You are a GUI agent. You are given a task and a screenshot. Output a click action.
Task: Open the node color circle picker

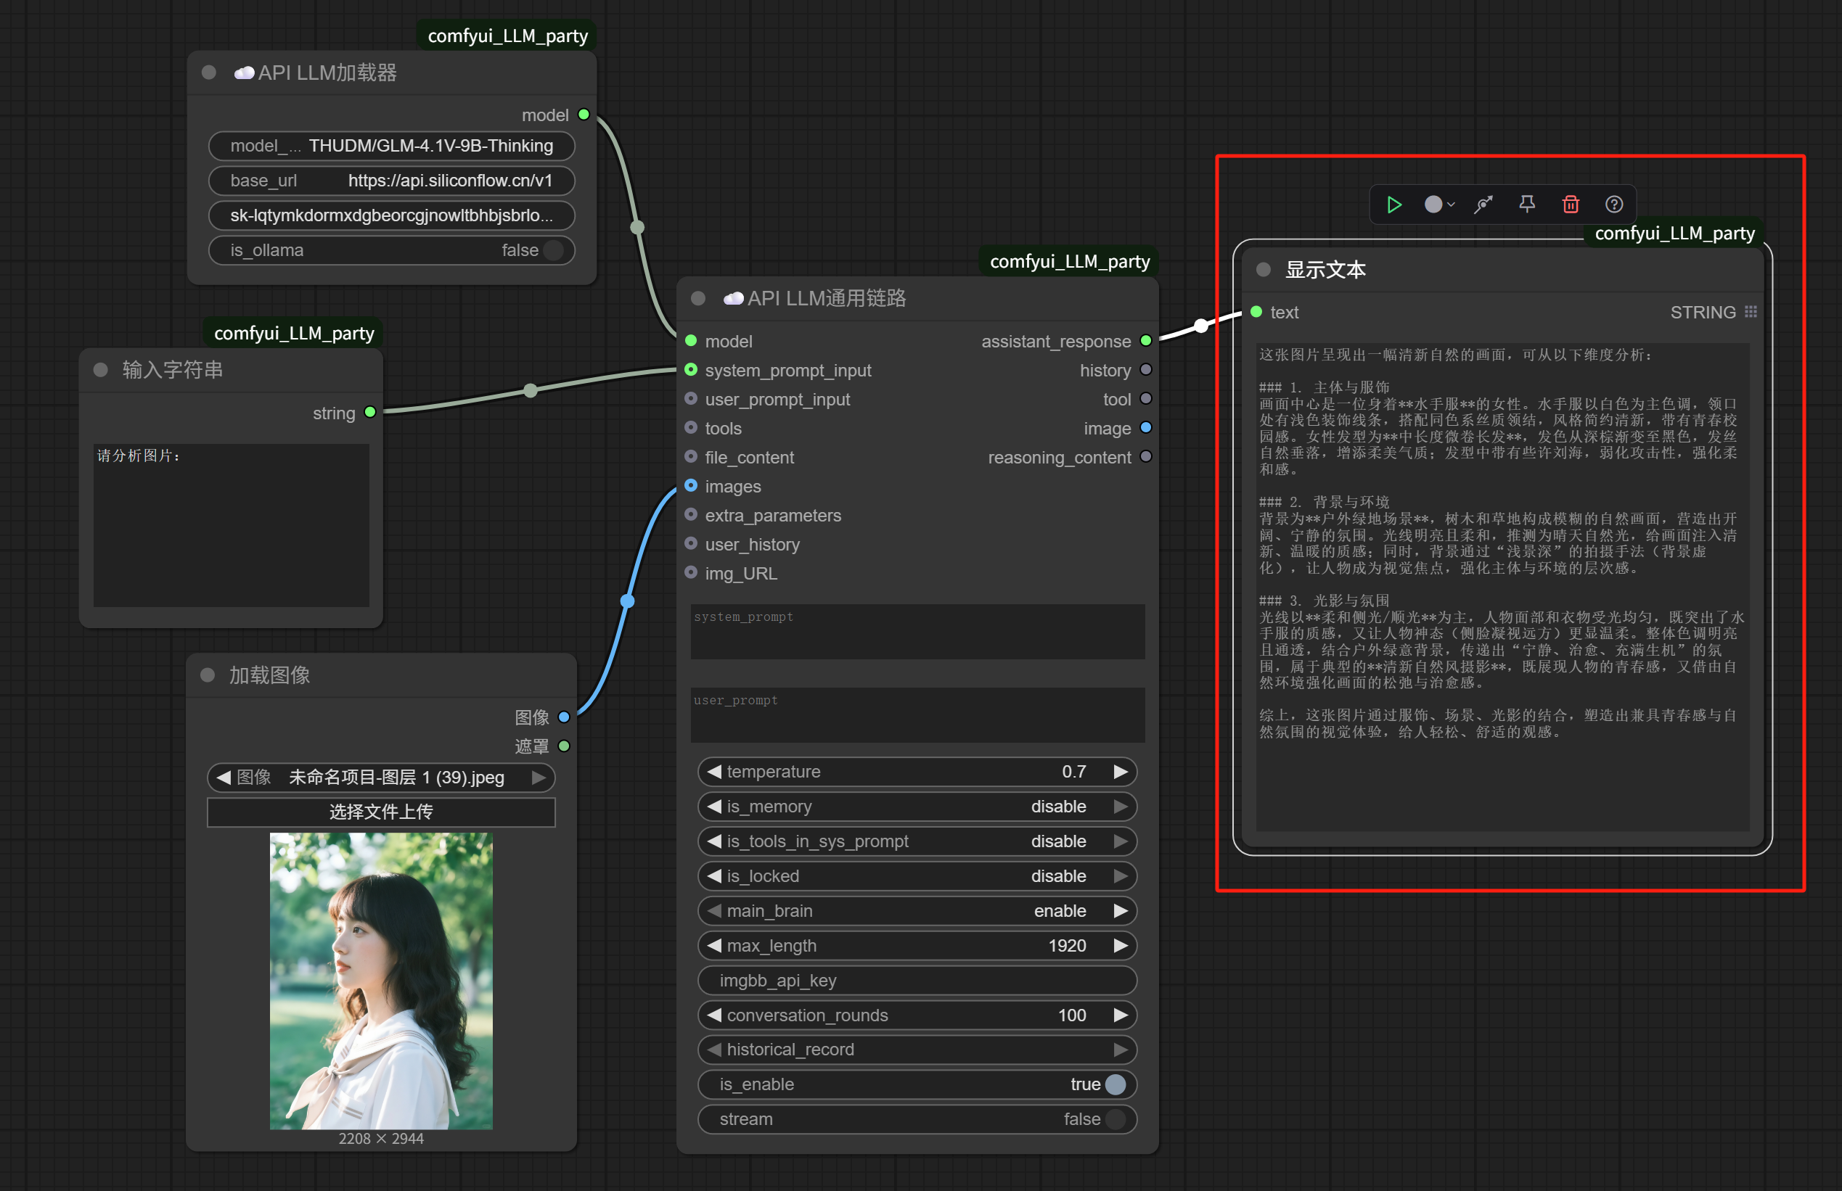[1436, 204]
